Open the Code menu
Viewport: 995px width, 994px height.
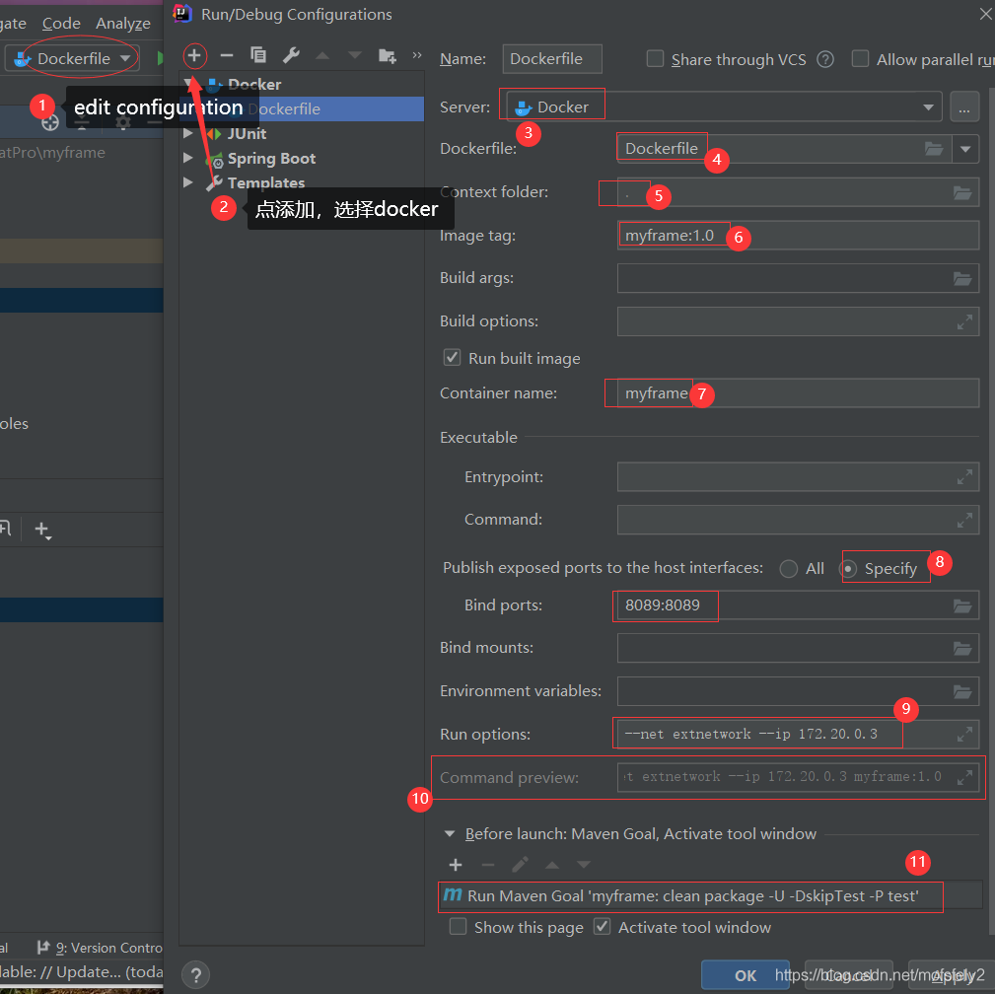61,23
